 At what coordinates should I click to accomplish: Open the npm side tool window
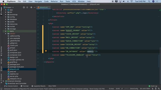click(x=1, y=68)
